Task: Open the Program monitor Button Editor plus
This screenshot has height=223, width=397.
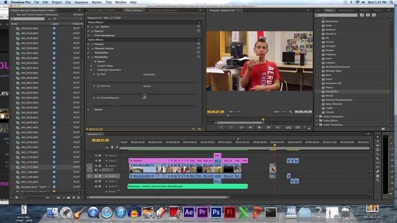Action: 309,128
